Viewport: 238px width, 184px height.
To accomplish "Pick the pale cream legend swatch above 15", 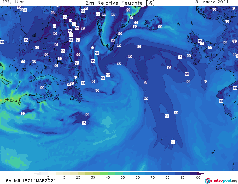I will [59, 174].
